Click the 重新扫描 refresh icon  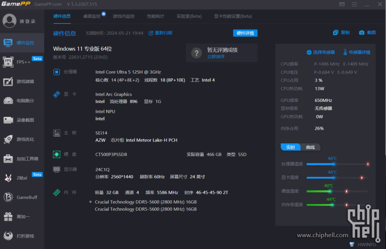150,33
